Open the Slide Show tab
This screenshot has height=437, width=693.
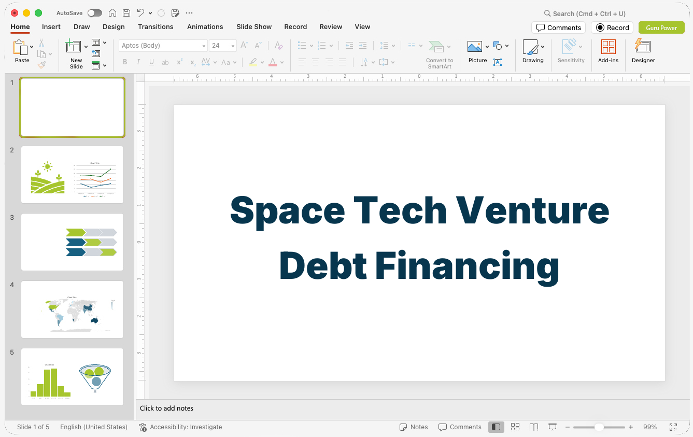click(x=254, y=26)
